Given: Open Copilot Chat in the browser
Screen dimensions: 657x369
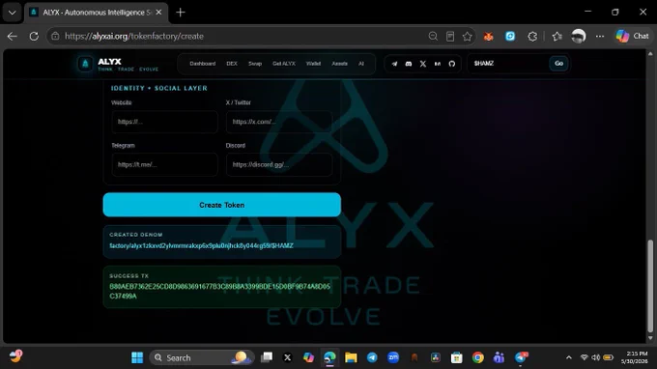Looking at the screenshot, I should 632,37.
